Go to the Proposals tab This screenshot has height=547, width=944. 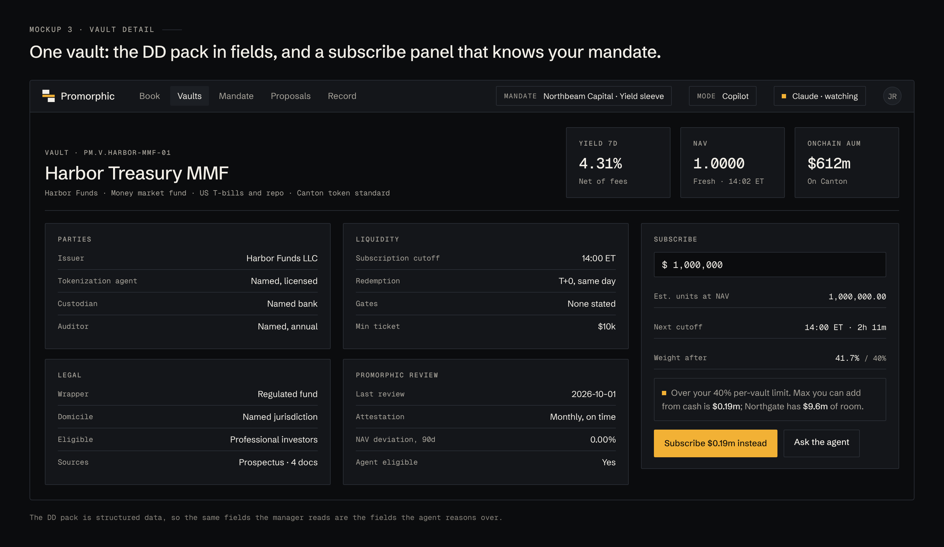click(x=290, y=96)
